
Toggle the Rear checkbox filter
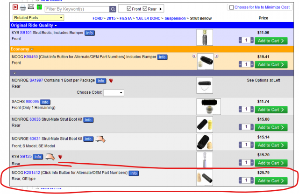coord(145,8)
